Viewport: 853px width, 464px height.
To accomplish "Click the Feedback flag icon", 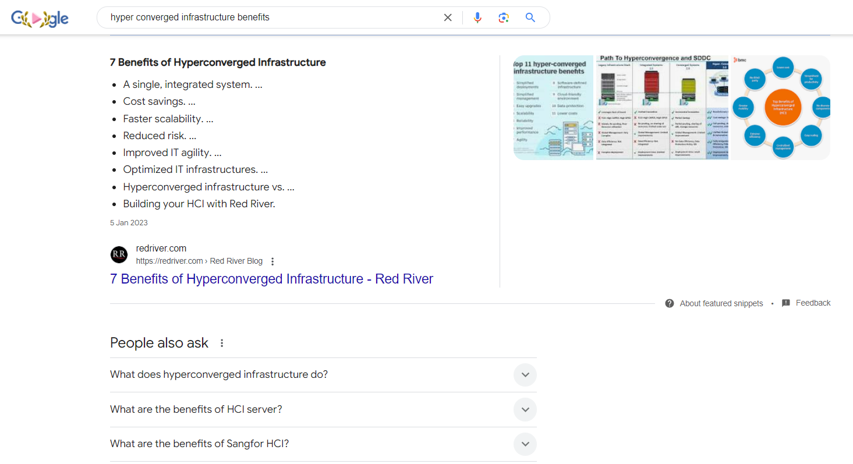I will point(785,303).
